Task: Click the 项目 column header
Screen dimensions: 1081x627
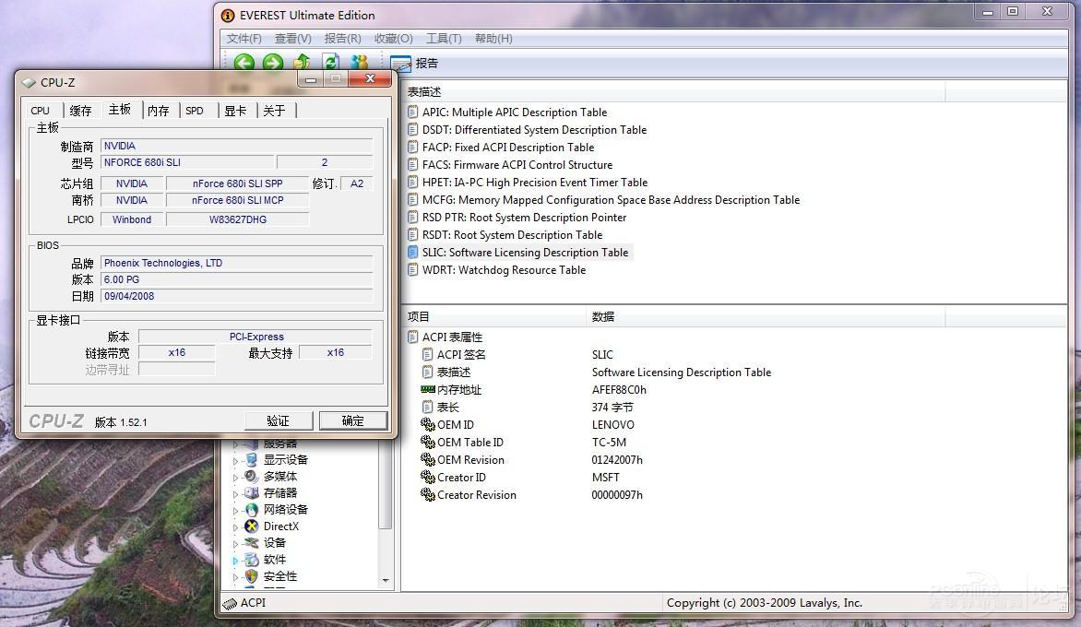Action: tap(493, 317)
